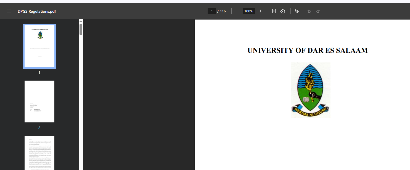Screen dimensions: 410x170
Task: Open page 3 from the thumbnail panel
Action: tap(39, 153)
